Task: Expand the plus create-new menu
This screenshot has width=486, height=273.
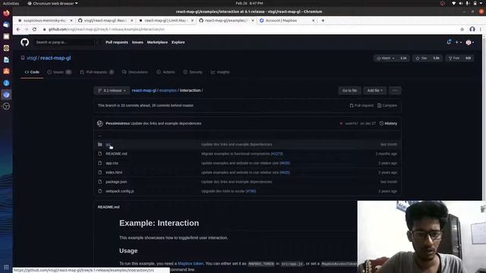Action: click(x=459, y=42)
